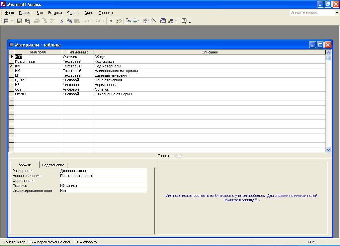
Task: Click the 'Описание' column header
Action: point(210,52)
